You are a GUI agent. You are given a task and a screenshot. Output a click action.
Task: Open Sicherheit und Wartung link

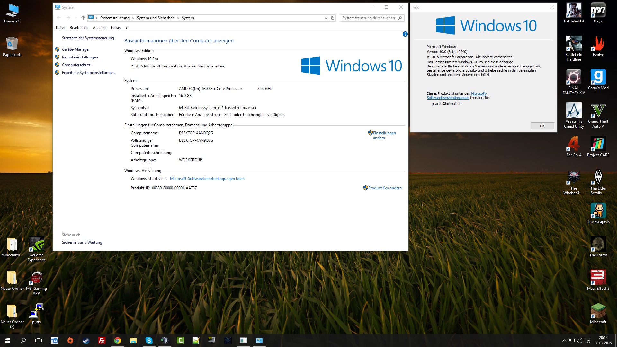82,242
